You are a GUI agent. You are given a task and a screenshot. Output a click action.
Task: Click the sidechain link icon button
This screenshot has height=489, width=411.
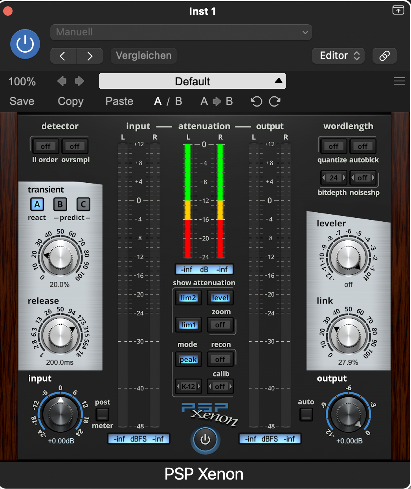tap(384, 56)
